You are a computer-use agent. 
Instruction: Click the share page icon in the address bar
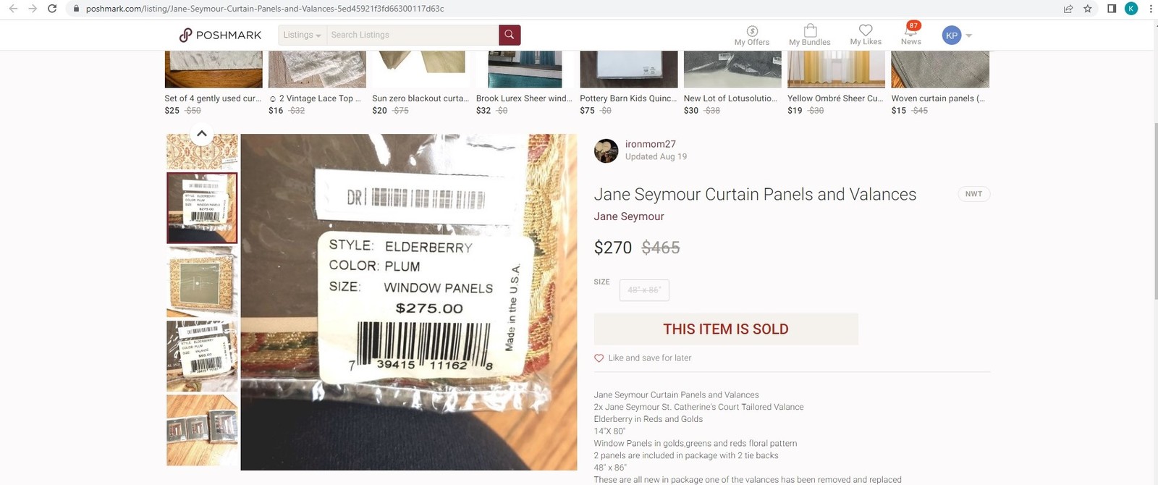click(1068, 9)
